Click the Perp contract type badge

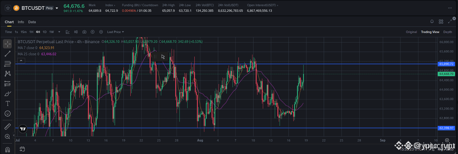tap(49, 8)
